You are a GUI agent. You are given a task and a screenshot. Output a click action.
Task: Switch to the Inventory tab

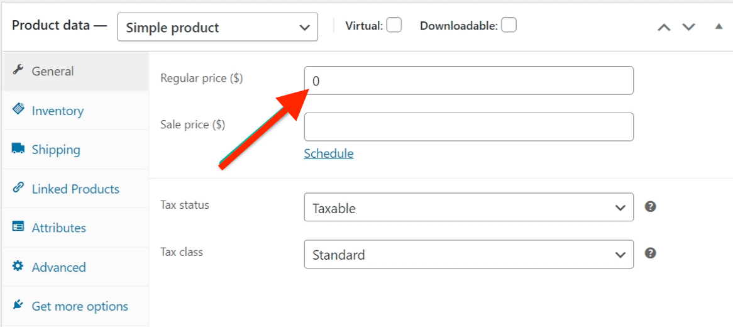[x=58, y=111]
